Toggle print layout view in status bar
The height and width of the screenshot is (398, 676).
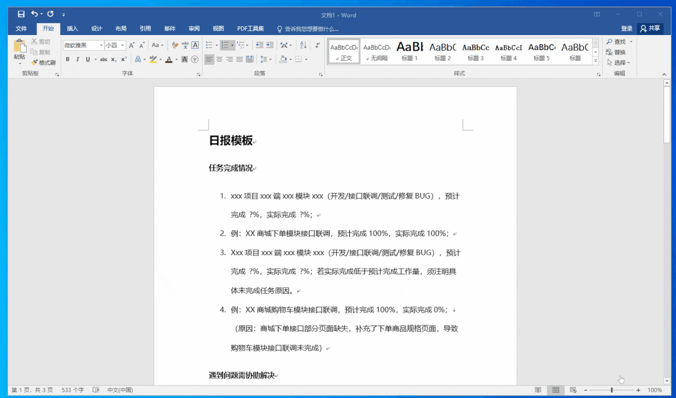(555, 390)
